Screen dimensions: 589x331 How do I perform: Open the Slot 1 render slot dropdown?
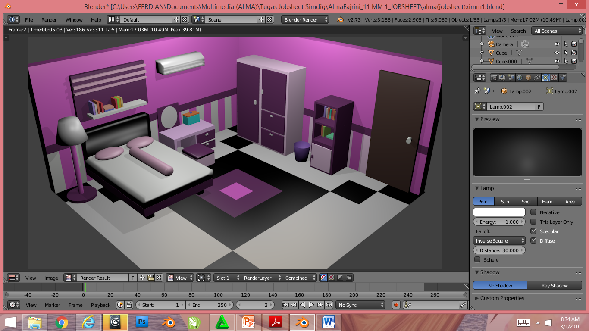(x=226, y=278)
